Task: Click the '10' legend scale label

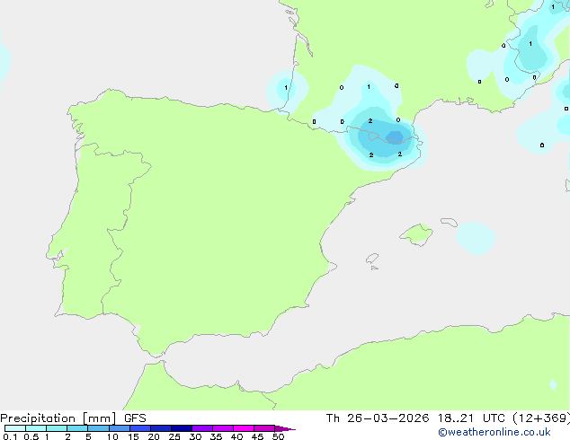Action: coord(112,436)
